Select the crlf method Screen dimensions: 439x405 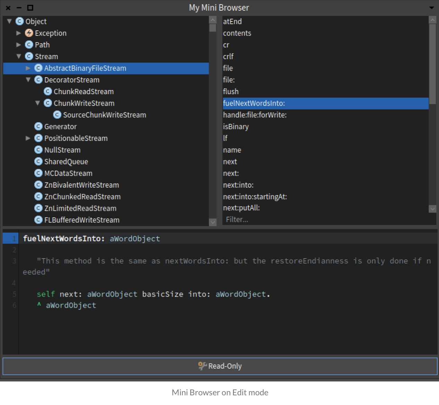325,56
